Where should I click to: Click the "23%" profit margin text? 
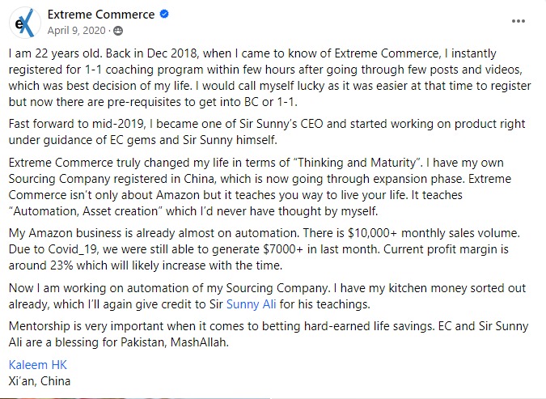[x=61, y=265]
